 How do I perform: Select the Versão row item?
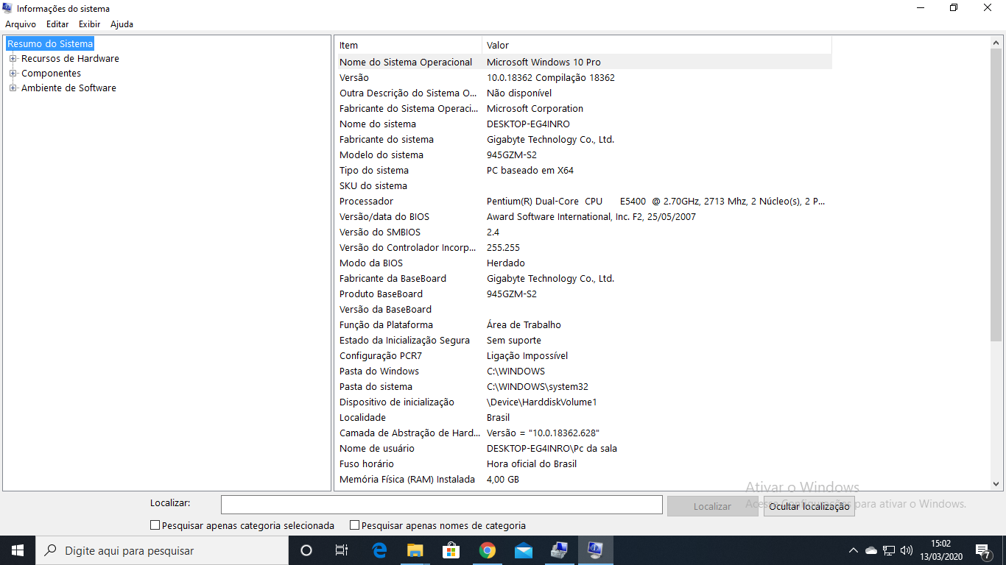click(584, 77)
